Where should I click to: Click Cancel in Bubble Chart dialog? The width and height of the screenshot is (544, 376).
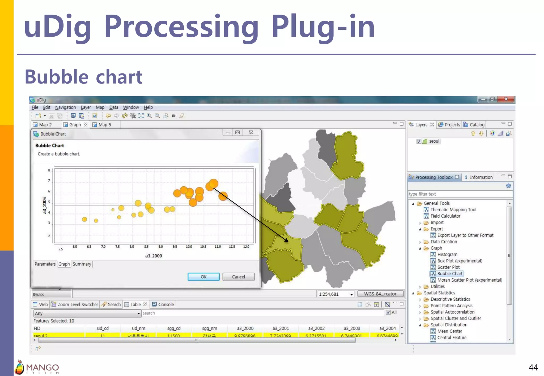tap(238, 277)
